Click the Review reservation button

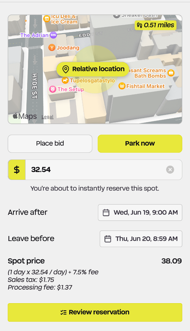(95, 312)
